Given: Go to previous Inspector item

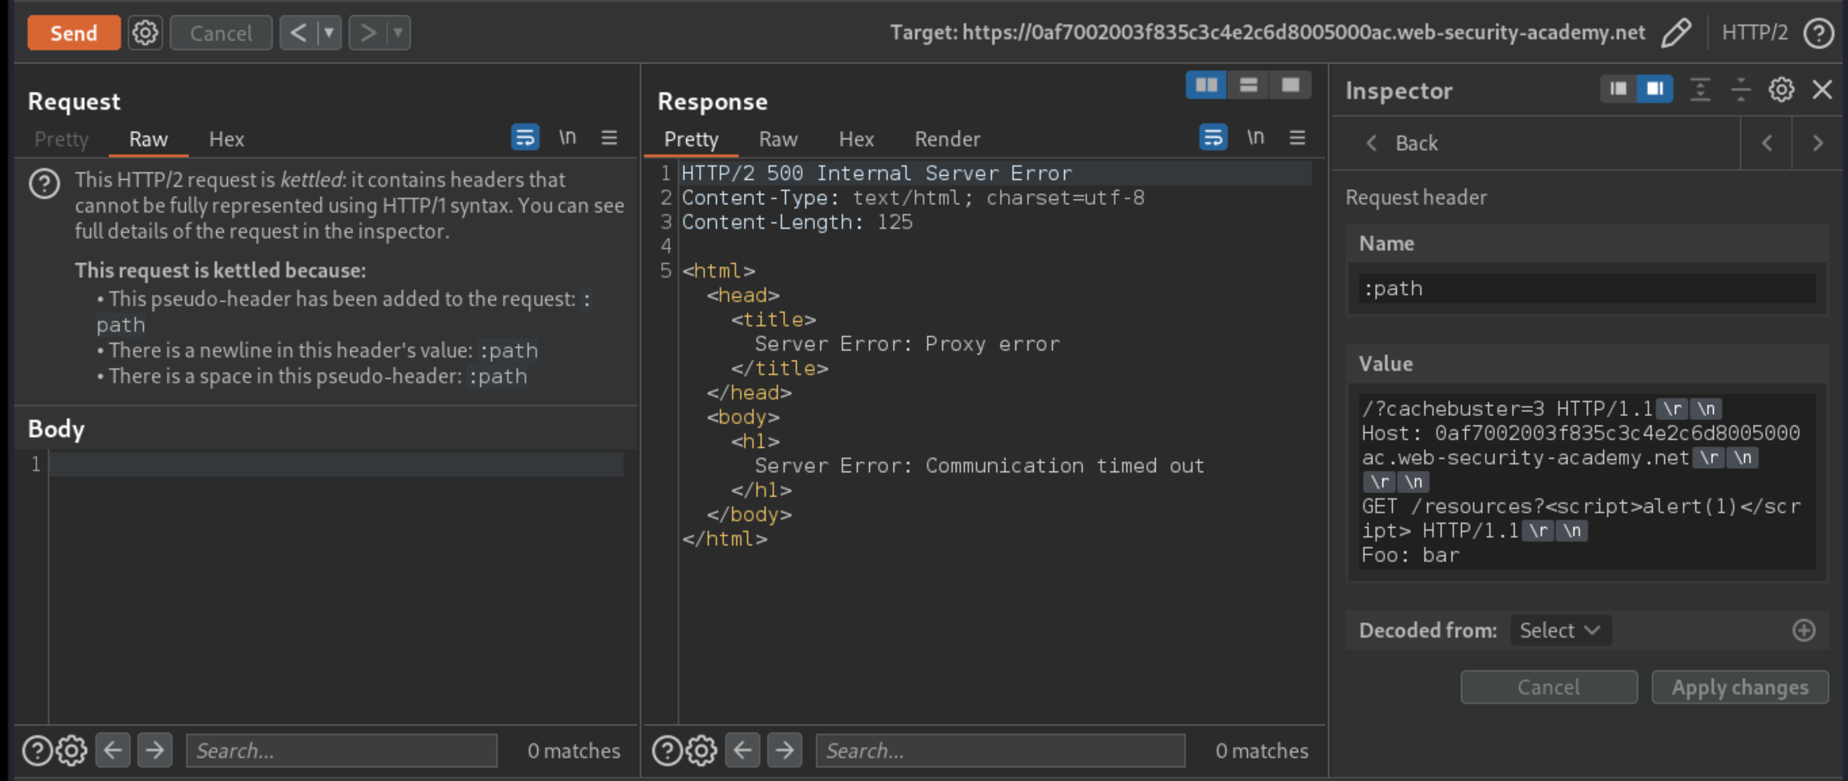Looking at the screenshot, I should point(1767,144).
